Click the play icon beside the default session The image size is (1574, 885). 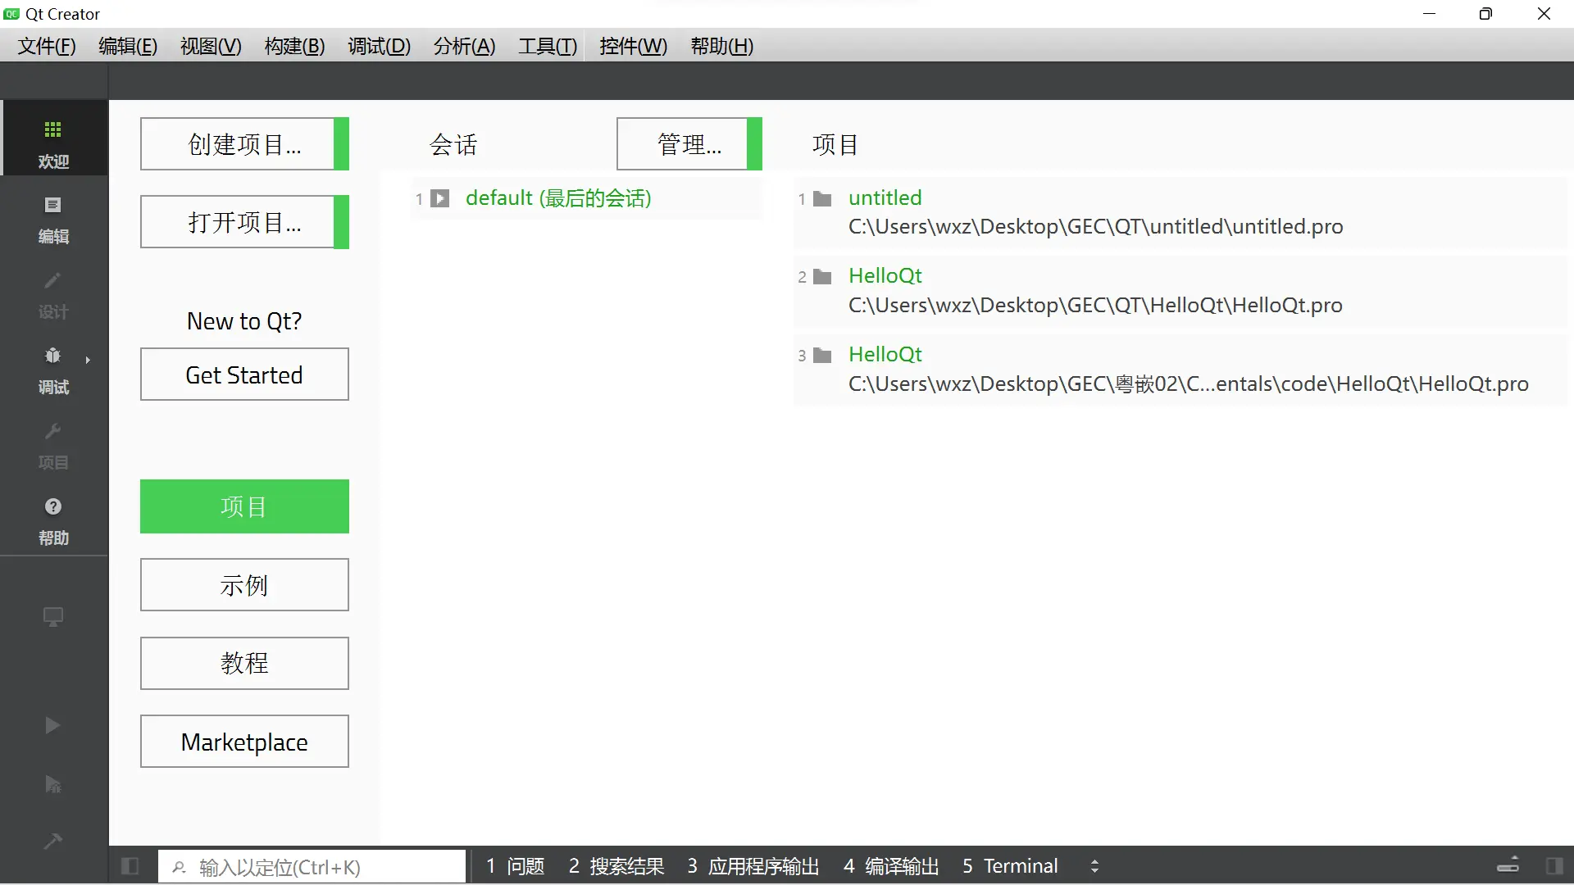pos(440,198)
